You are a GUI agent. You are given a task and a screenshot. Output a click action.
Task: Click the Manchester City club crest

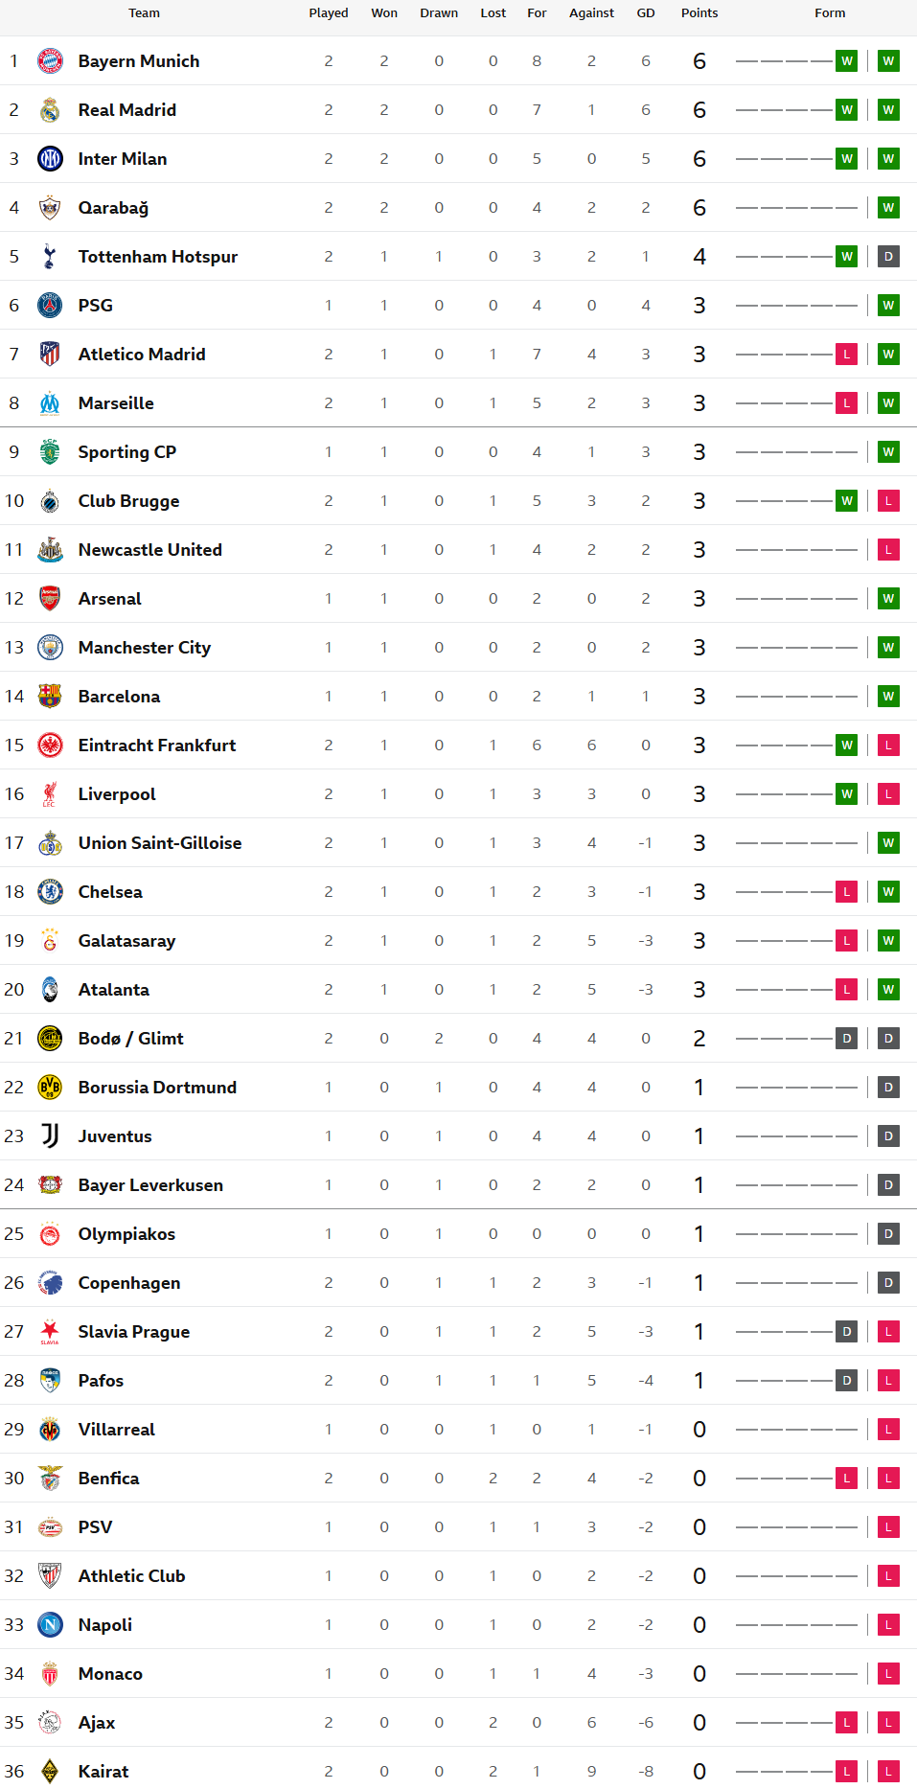(x=50, y=648)
